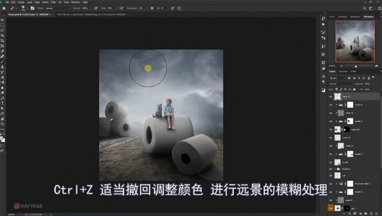Toggle visibility of shadows group
382x216 pixels.
(331, 169)
